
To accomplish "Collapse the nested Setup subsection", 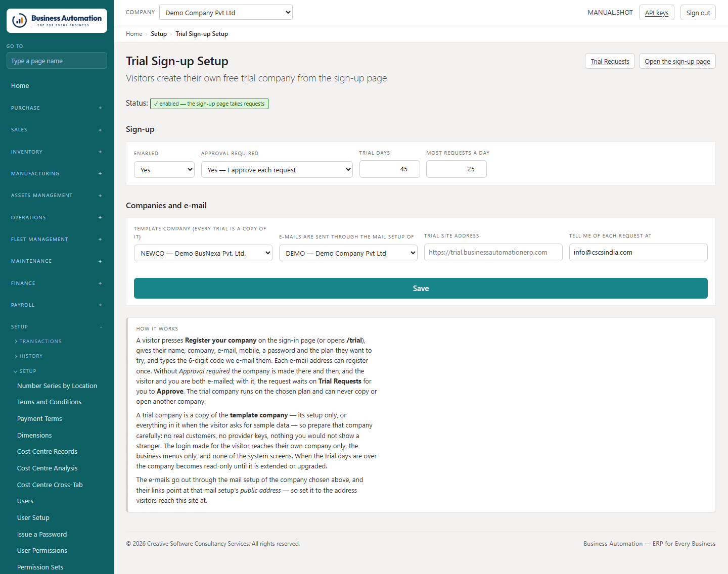I will (25, 371).
